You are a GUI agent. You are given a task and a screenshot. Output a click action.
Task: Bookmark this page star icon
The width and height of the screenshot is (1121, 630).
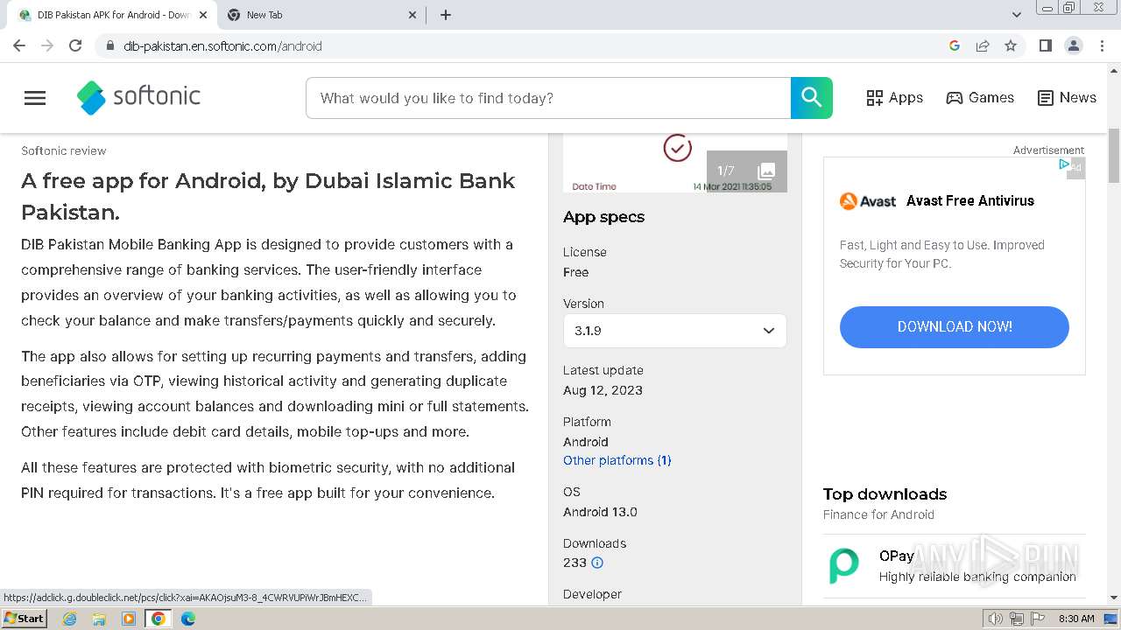pos(1011,45)
